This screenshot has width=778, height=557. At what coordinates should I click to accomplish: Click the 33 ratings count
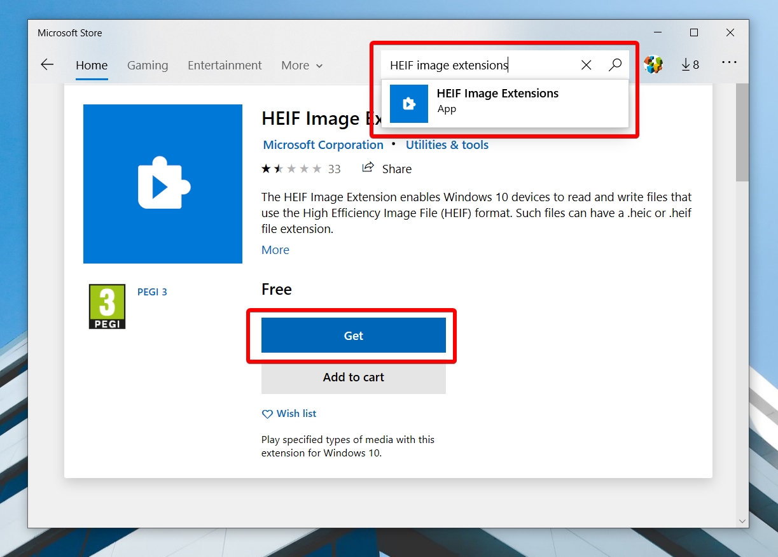[335, 169]
